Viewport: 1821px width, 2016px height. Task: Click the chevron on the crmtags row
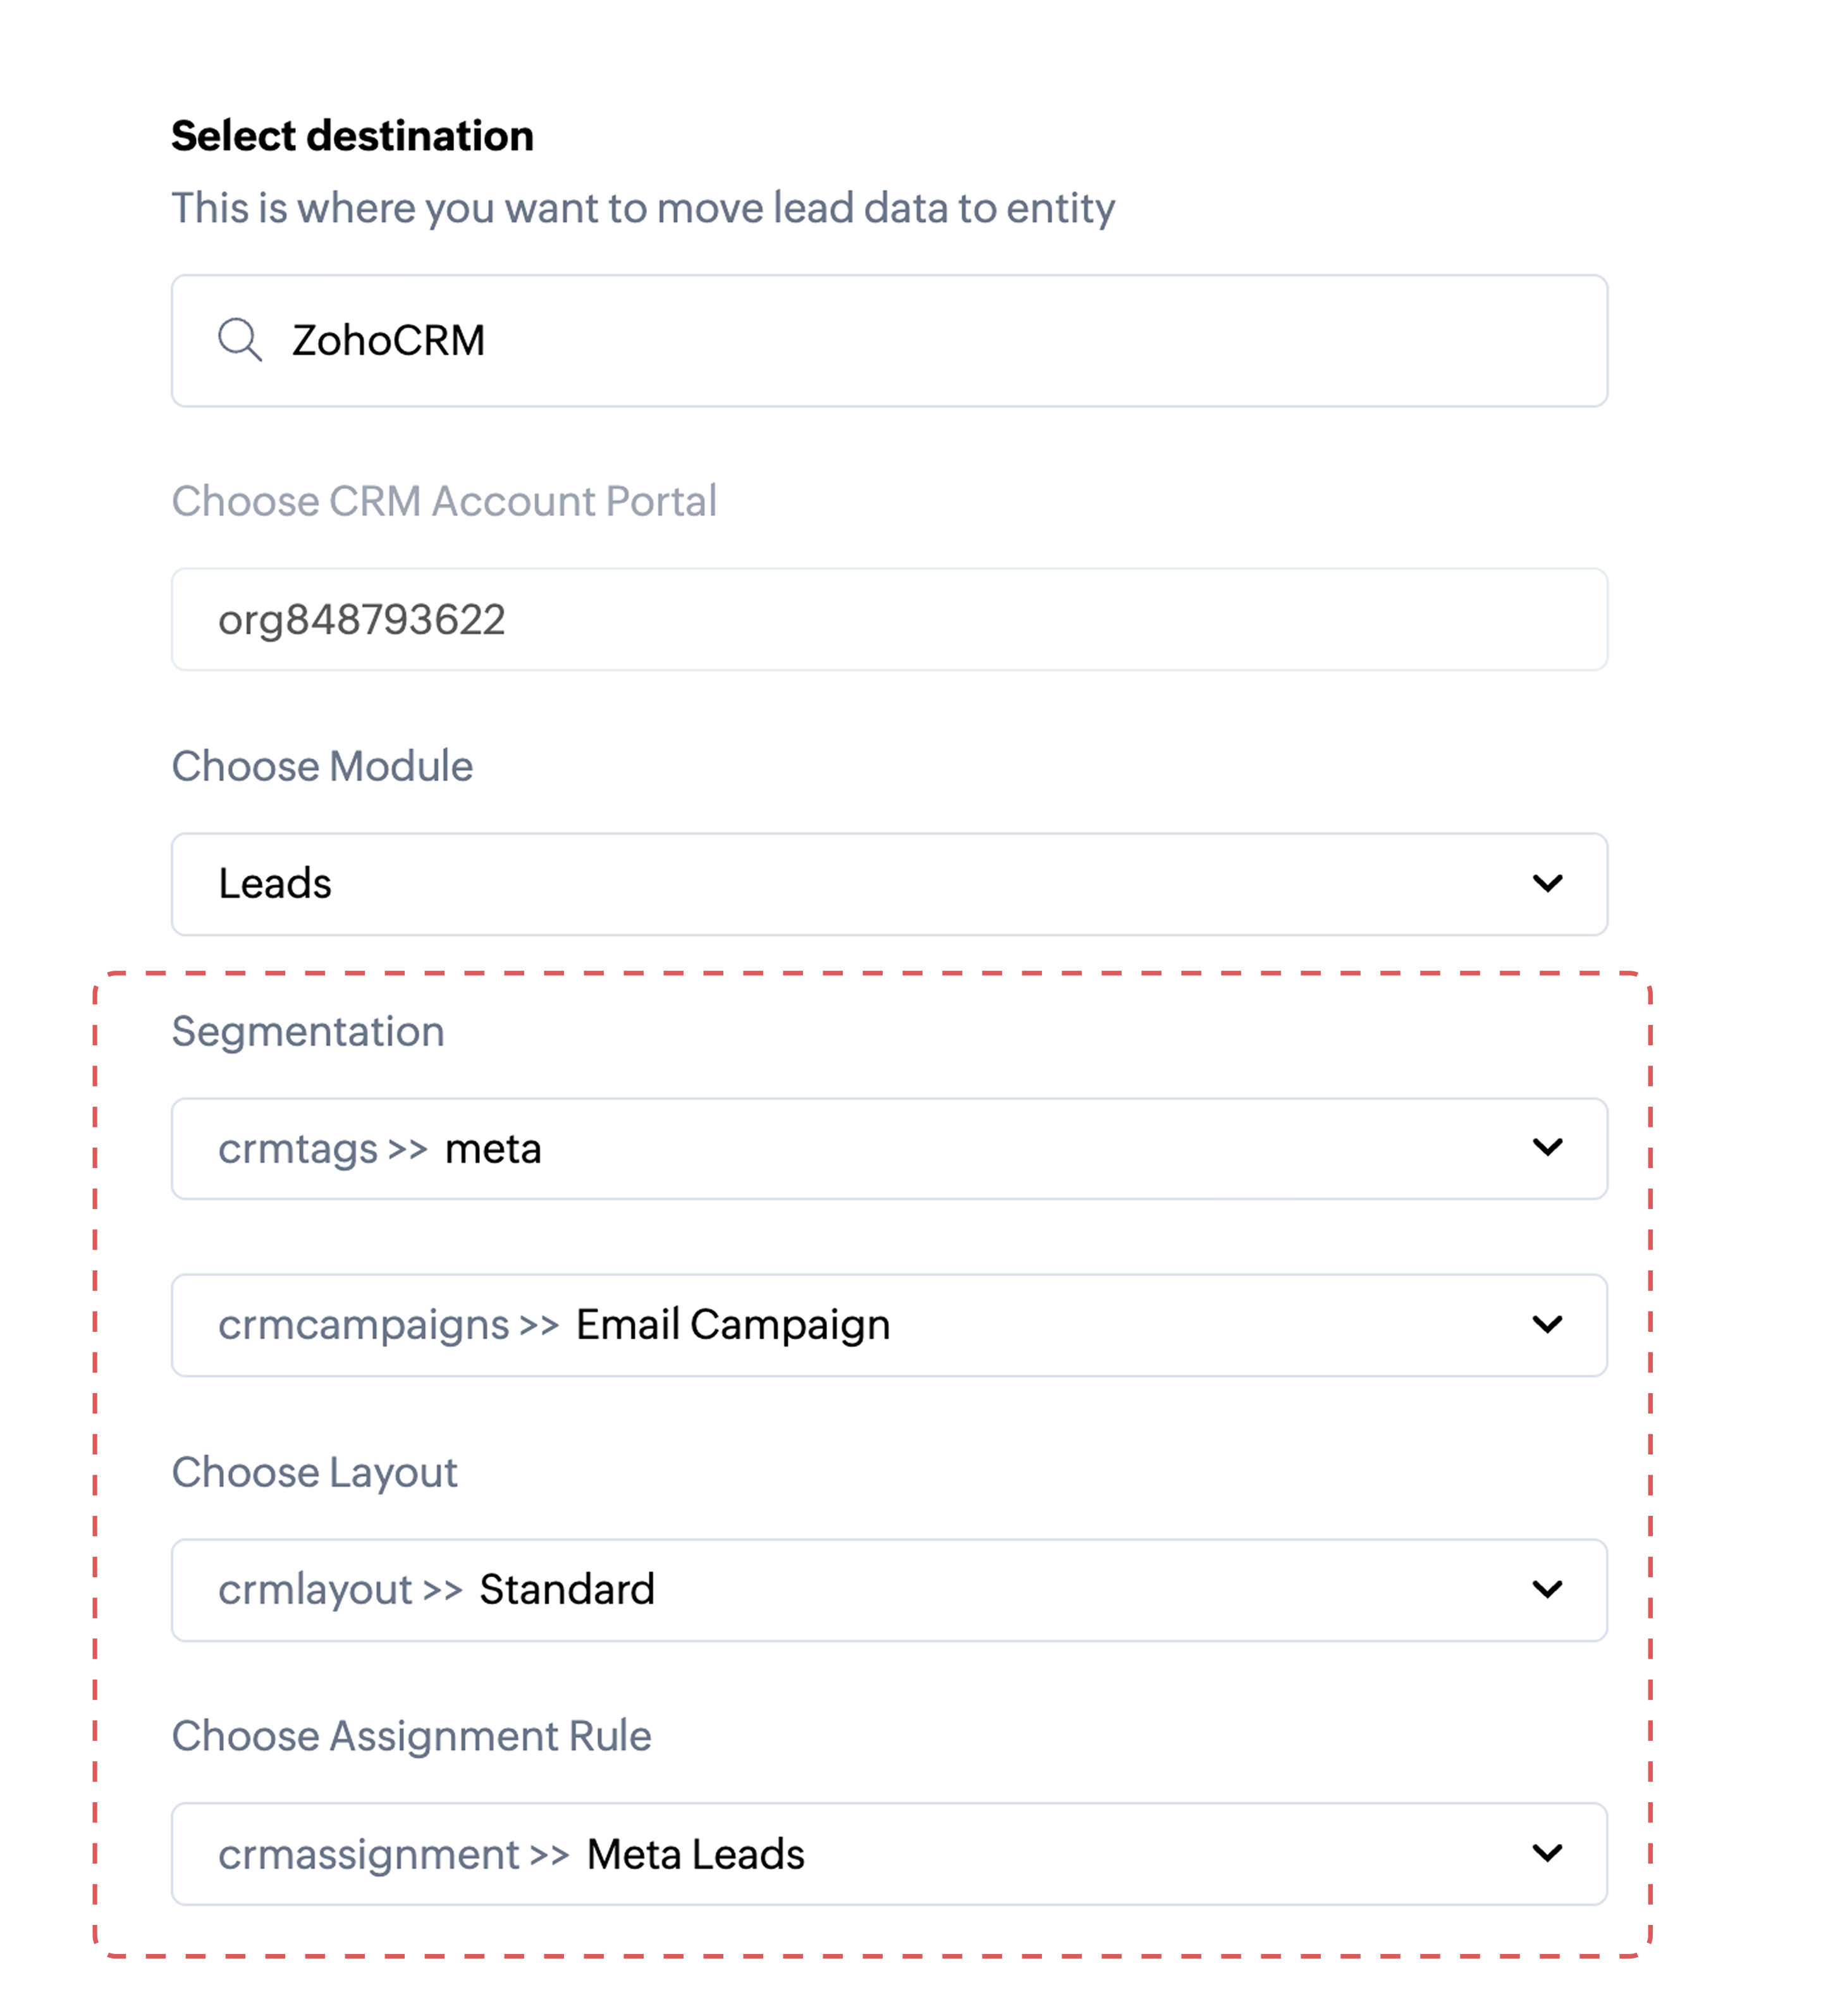pos(1546,1148)
